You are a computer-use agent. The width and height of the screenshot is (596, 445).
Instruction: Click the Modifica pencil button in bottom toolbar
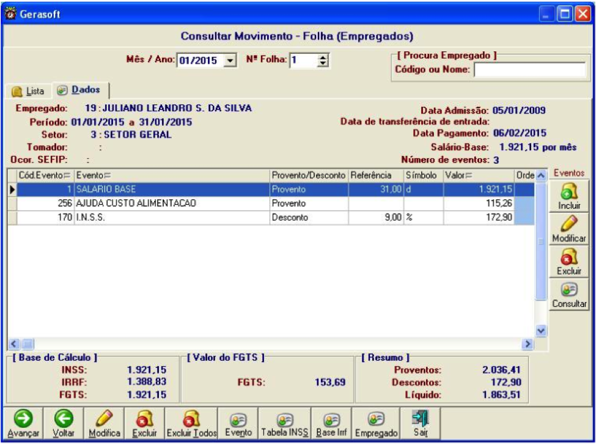pos(104,424)
